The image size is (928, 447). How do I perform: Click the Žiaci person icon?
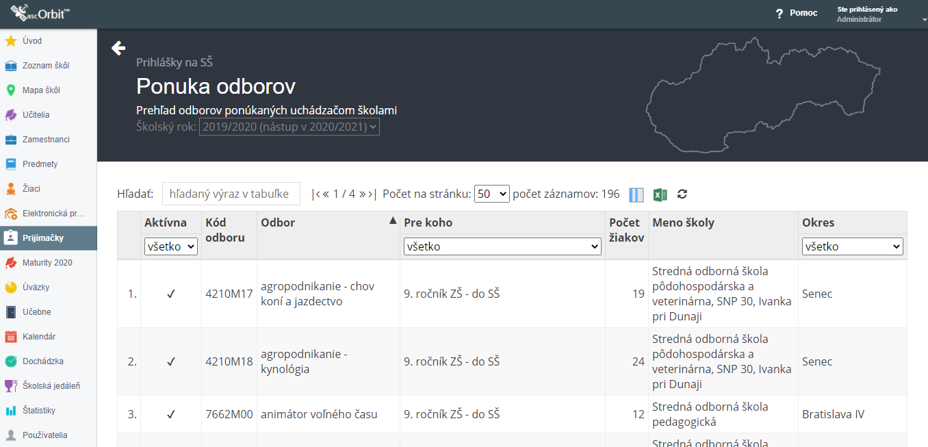[x=10, y=189]
